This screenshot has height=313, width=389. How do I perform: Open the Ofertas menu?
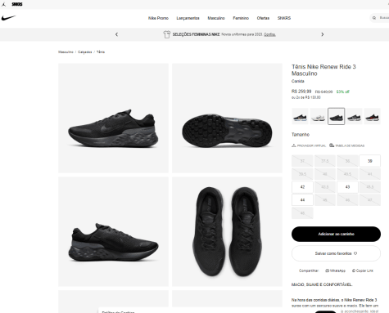[263, 18]
